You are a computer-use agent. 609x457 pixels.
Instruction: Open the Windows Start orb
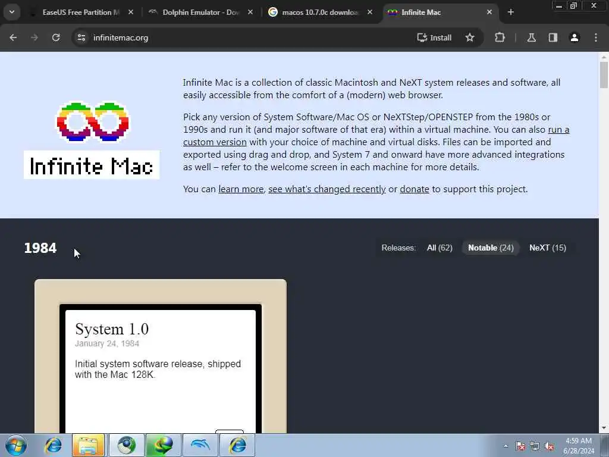(x=16, y=445)
